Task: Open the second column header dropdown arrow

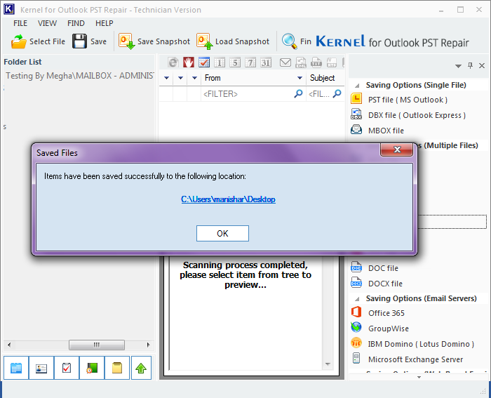Action: (180, 78)
